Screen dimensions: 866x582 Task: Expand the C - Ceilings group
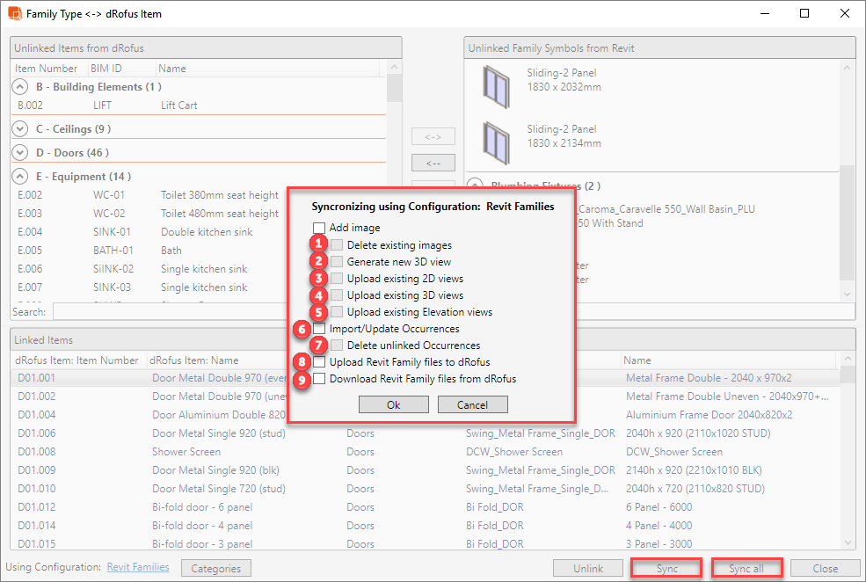pyautogui.click(x=21, y=129)
